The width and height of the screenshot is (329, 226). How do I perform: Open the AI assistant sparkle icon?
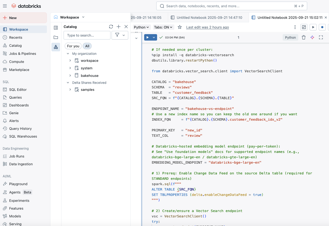click(312, 38)
